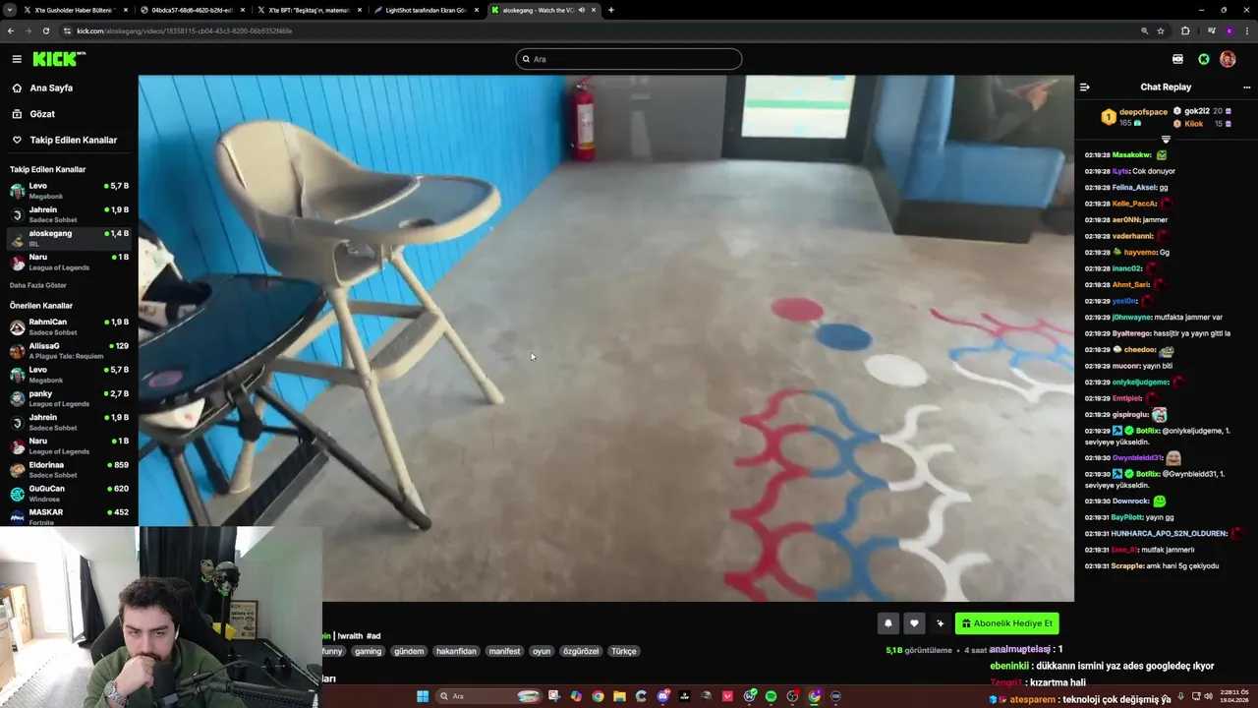Open a new browser tab
This screenshot has width=1258, height=708.
coord(610,10)
